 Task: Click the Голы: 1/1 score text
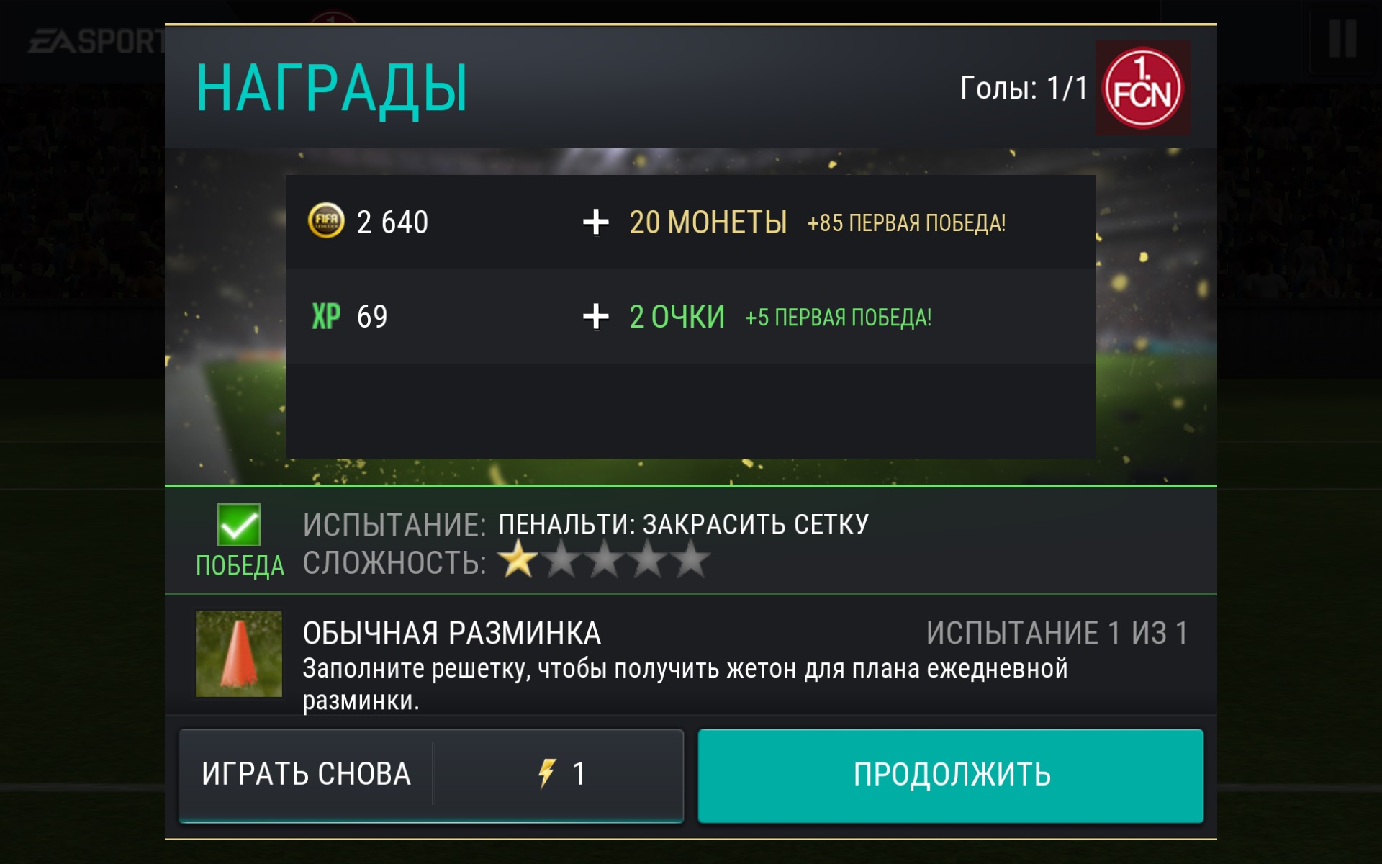(1024, 88)
